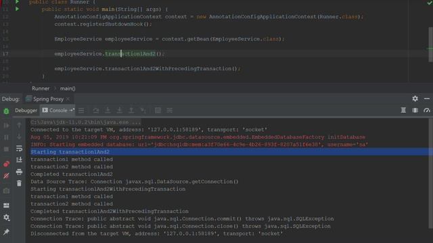The width and height of the screenshot is (433, 243).
Task: Click the Print console icon
Action: point(19,172)
